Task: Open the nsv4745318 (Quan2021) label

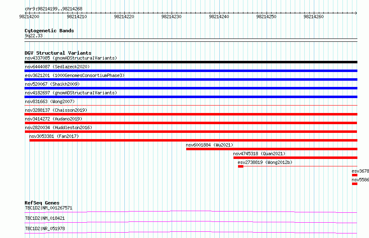Action: (259, 154)
